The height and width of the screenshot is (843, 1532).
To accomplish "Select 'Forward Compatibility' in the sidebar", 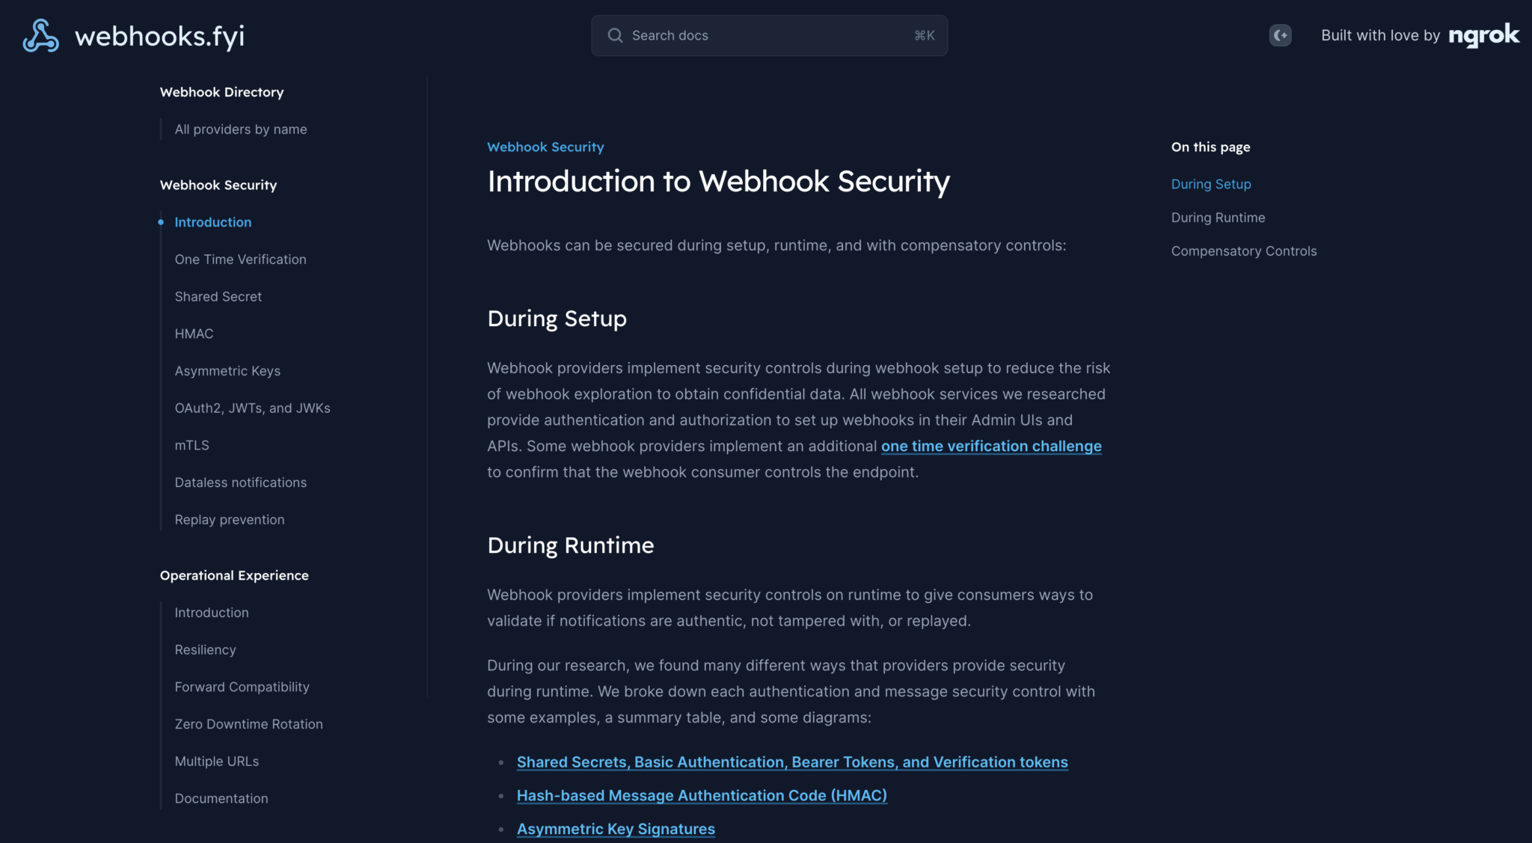I will (x=242, y=687).
